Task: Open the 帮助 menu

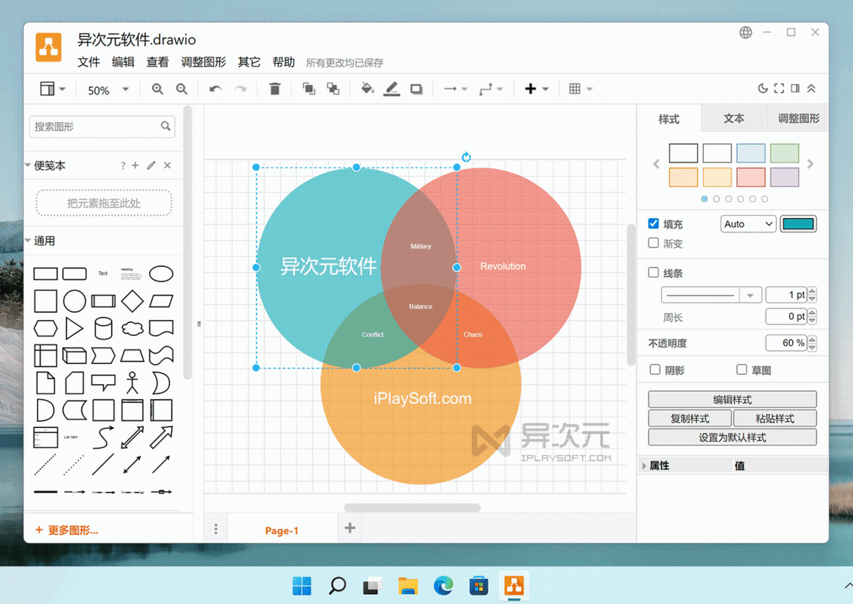Action: pos(284,62)
